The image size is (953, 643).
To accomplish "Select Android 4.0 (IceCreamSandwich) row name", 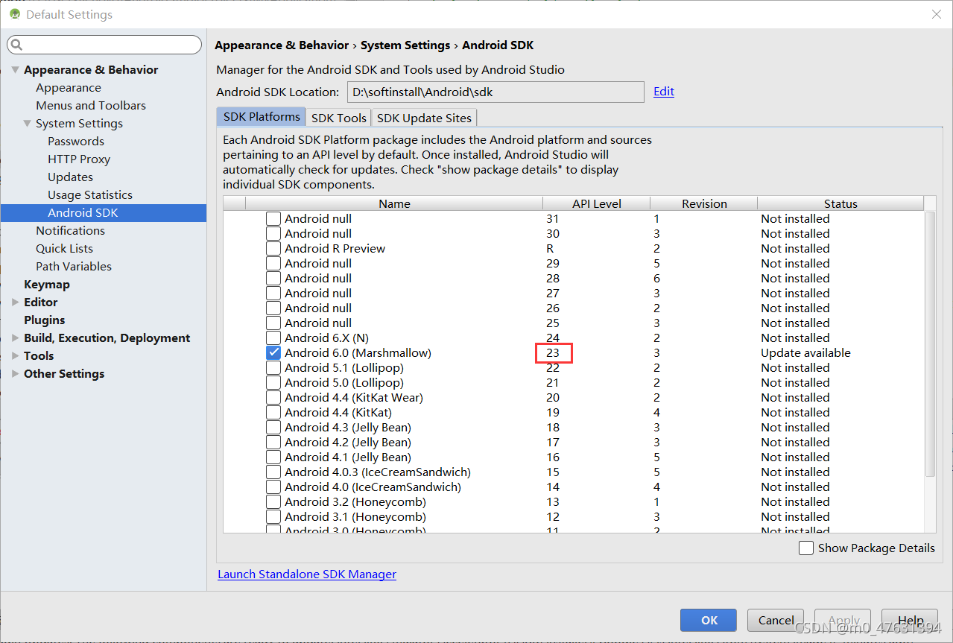I will pos(373,487).
